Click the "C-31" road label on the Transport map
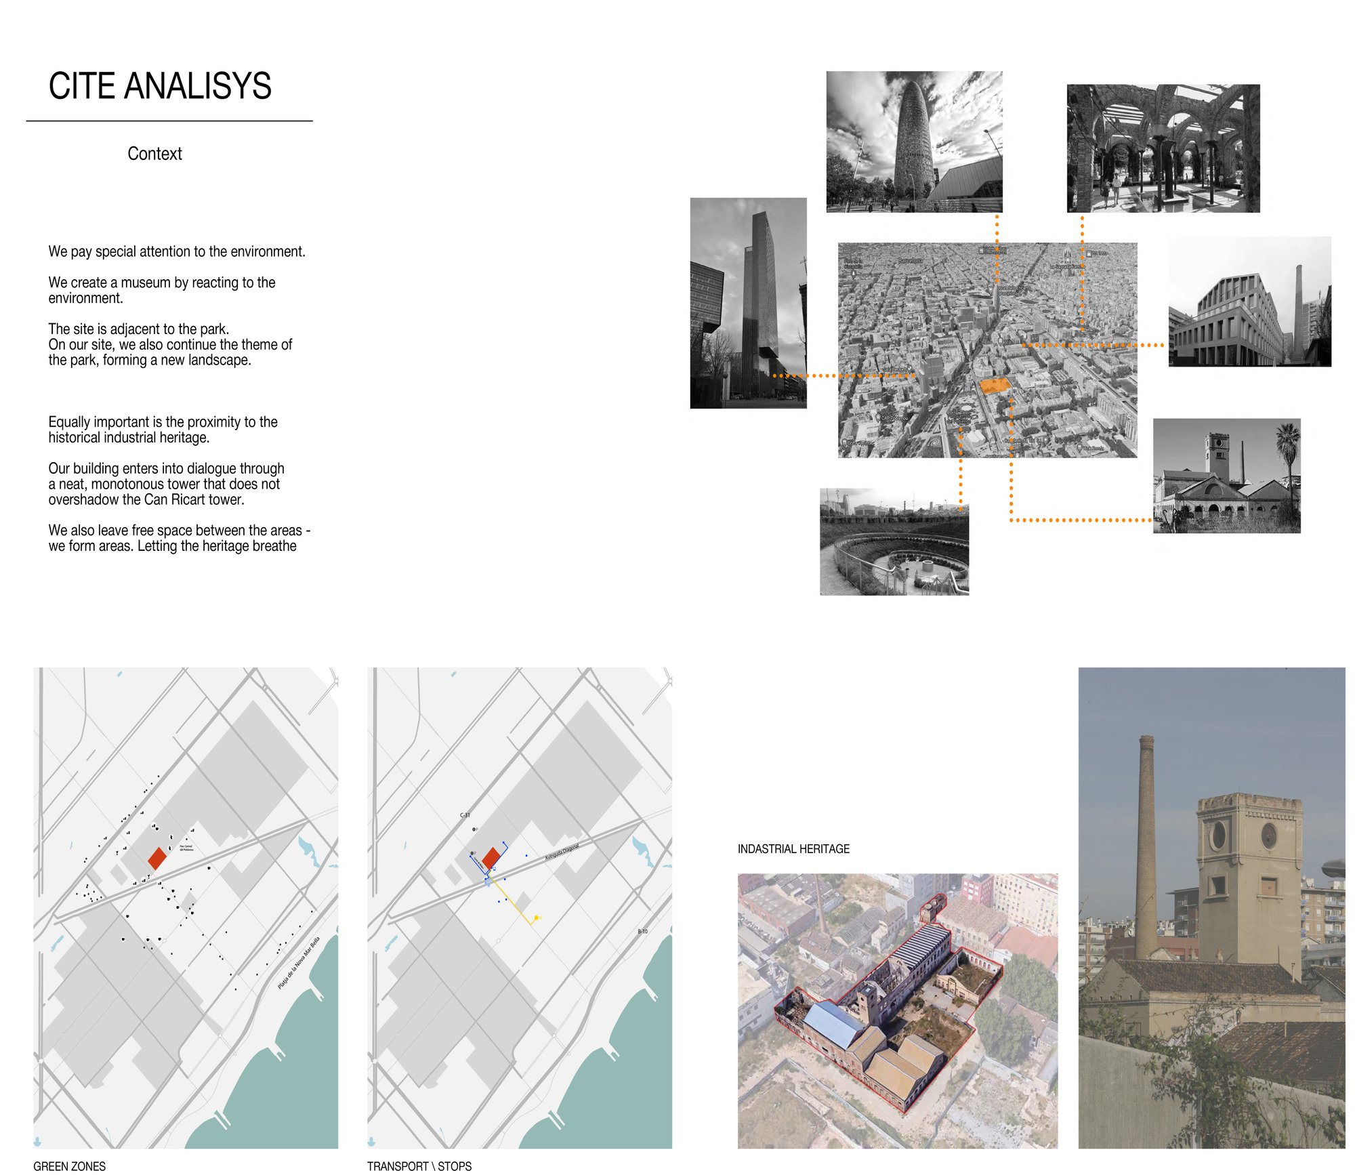The height and width of the screenshot is (1175, 1355). pyautogui.click(x=465, y=815)
